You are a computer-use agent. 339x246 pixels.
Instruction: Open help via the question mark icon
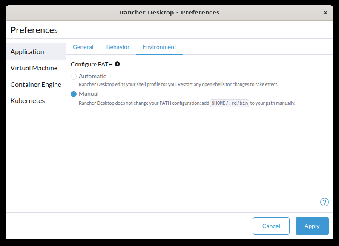(324, 202)
